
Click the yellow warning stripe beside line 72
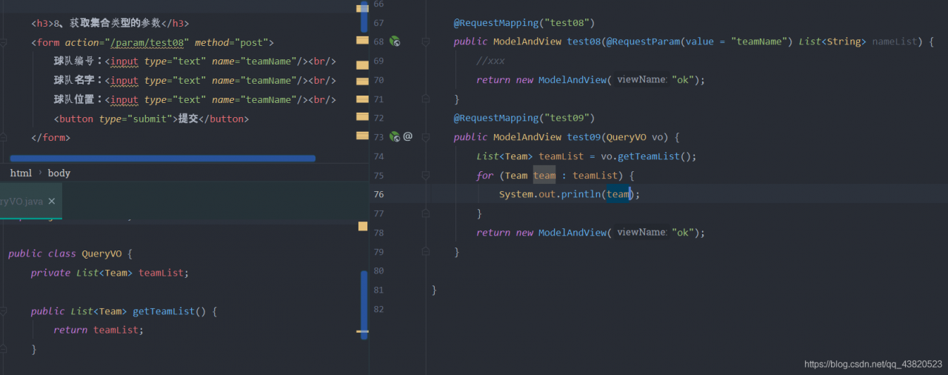(362, 116)
